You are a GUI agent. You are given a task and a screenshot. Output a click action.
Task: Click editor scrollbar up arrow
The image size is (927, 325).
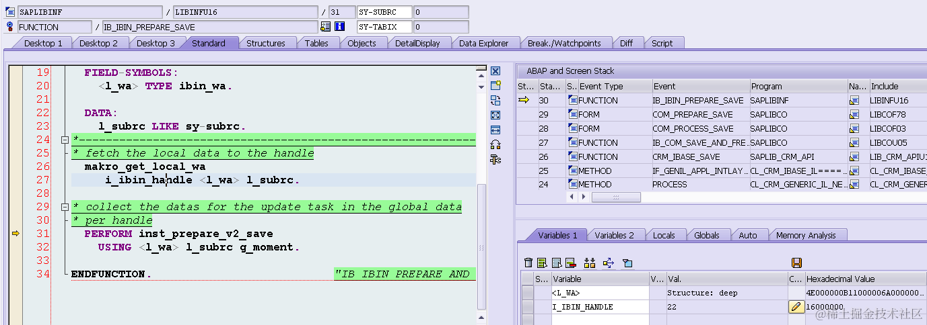pos(481,77)
